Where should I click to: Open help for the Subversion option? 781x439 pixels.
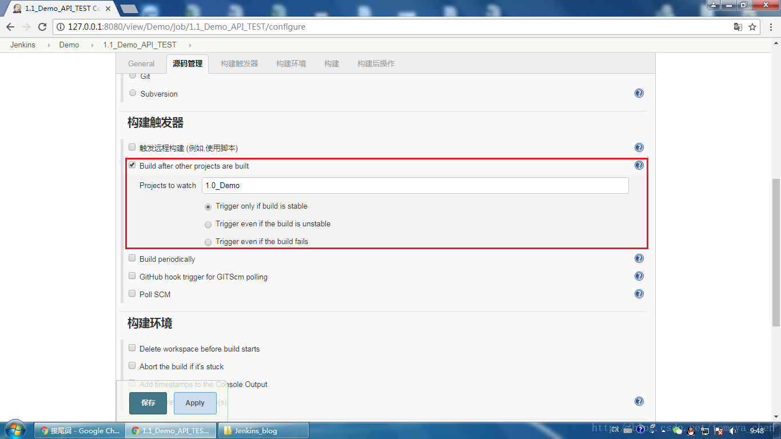(x=639, y=93)
